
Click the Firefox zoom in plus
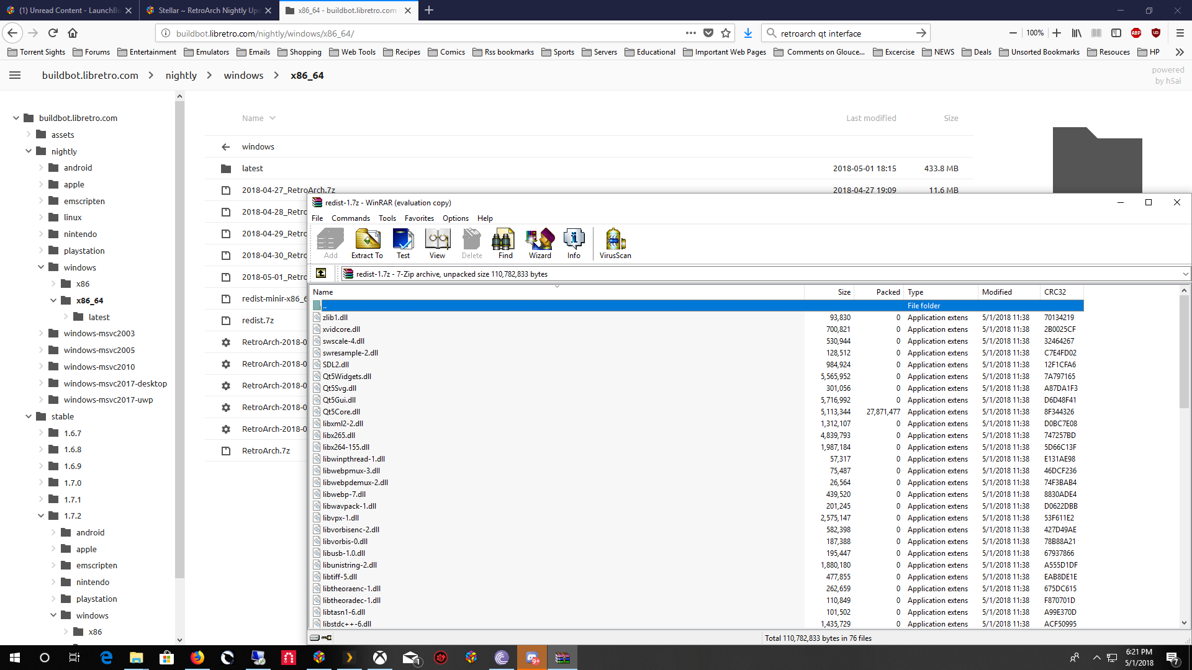click(1057, 33)
